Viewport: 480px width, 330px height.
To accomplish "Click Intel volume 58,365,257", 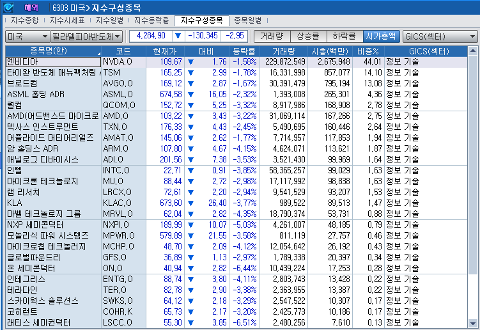I will pos(287,170).
